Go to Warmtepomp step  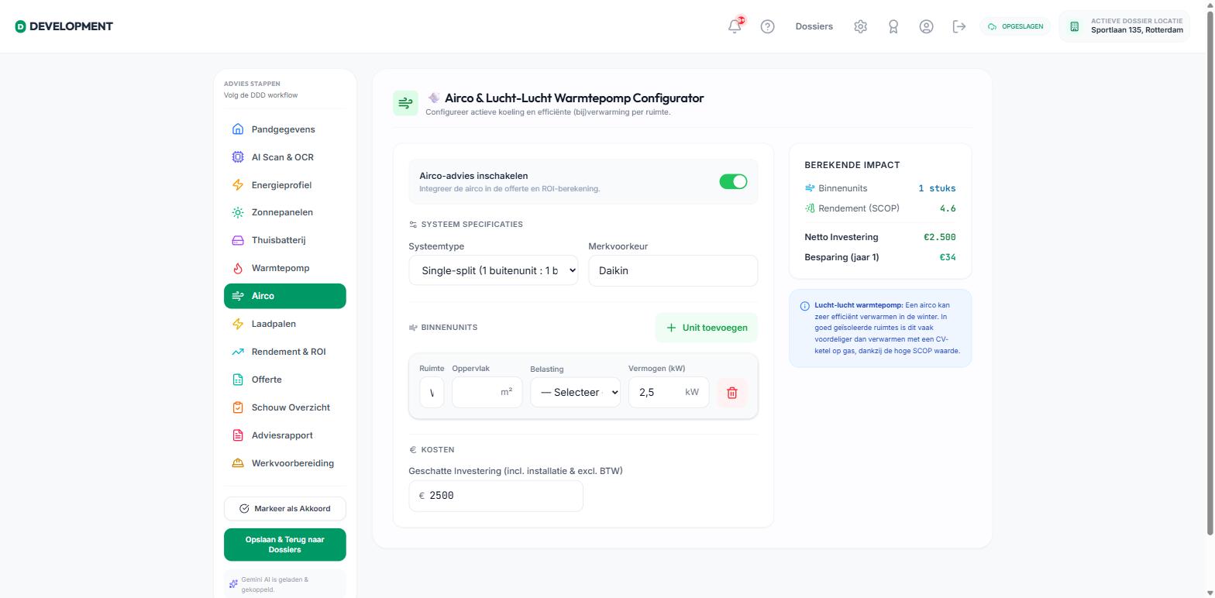(x=285, y=268)
